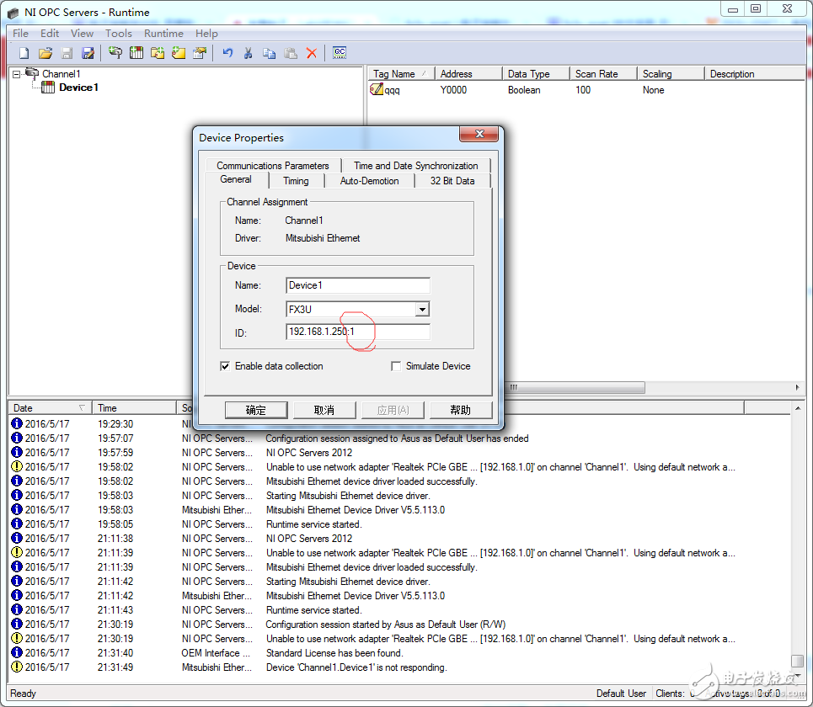Create a new project with New icon
Screen dimensions: 813x707
pyautogui.click(x=24, y=53)
